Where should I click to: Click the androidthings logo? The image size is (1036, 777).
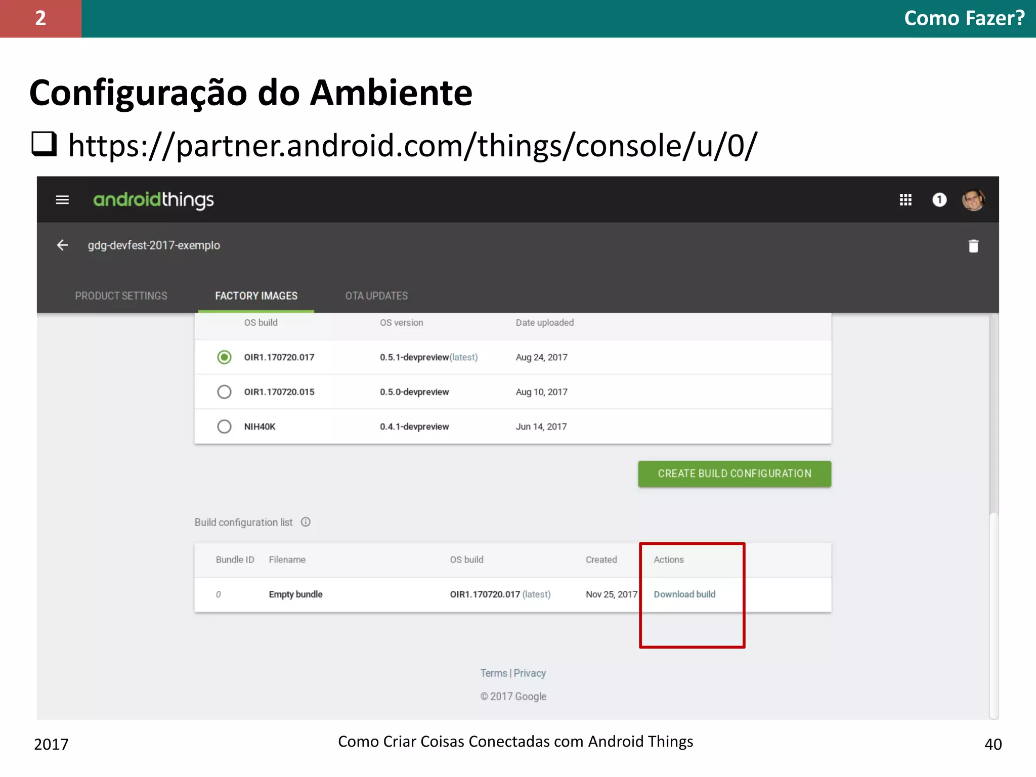click(153, 200)
